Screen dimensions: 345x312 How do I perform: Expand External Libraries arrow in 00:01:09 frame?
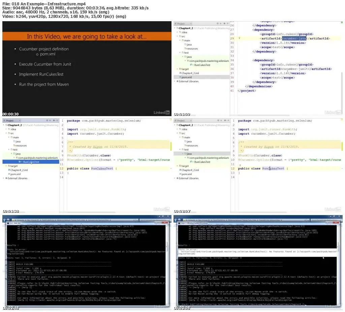click(x=175, y=81)
